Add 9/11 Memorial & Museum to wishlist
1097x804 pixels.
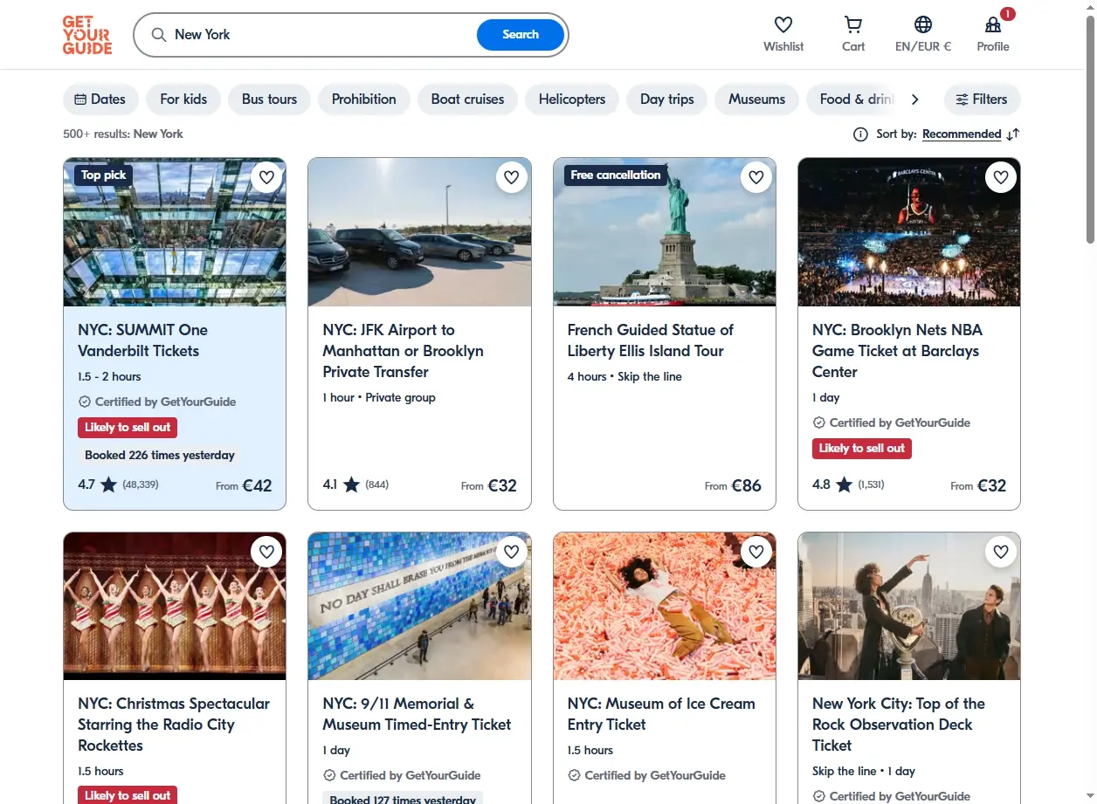point(512,552)
